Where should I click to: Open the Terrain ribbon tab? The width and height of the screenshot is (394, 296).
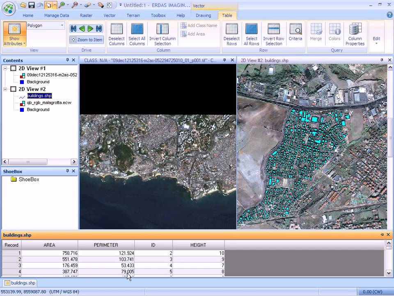tap(133, 15)
